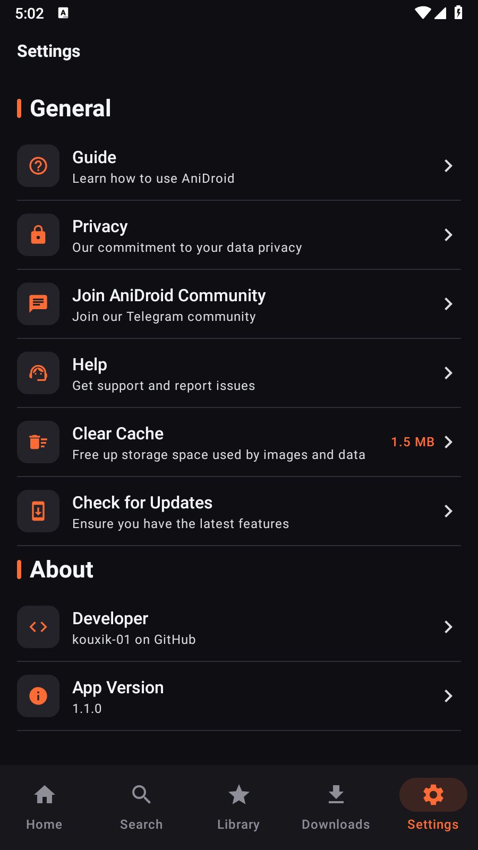
Task: Tap the Privacy lock icon
Action: 38,235
